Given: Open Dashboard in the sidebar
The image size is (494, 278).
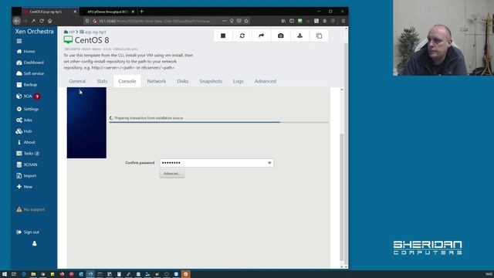Looking at the screenshot, I should 30,63.
